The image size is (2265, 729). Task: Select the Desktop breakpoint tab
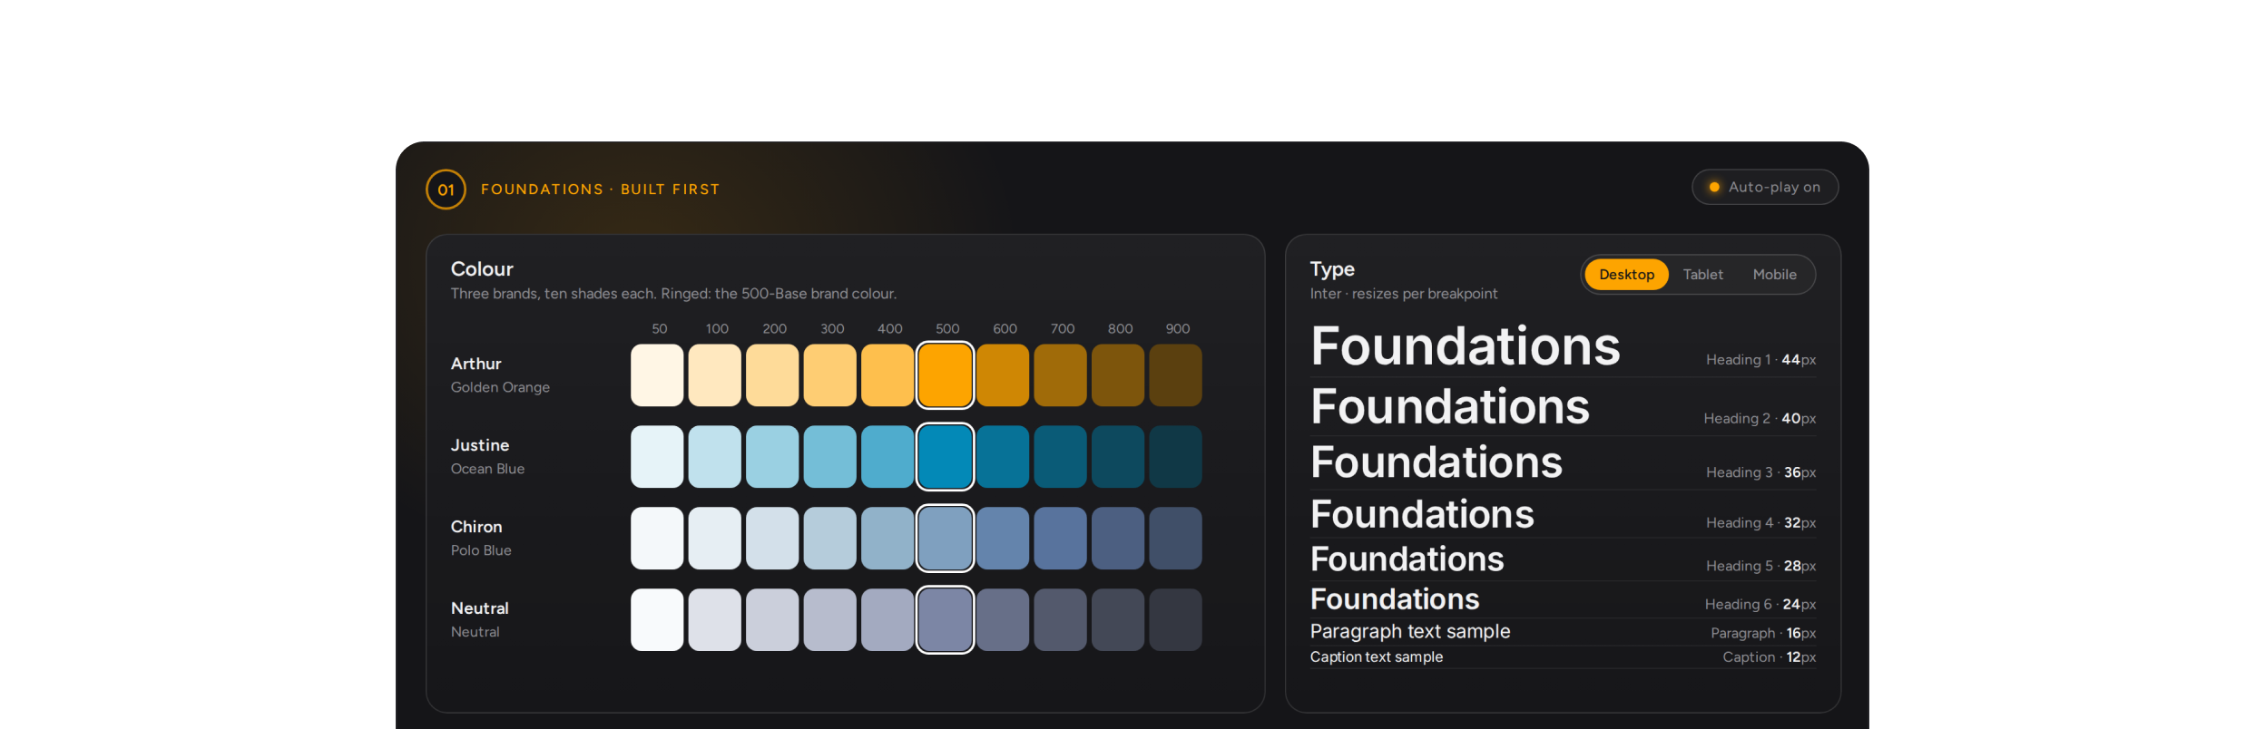(x=1626, y=275)
